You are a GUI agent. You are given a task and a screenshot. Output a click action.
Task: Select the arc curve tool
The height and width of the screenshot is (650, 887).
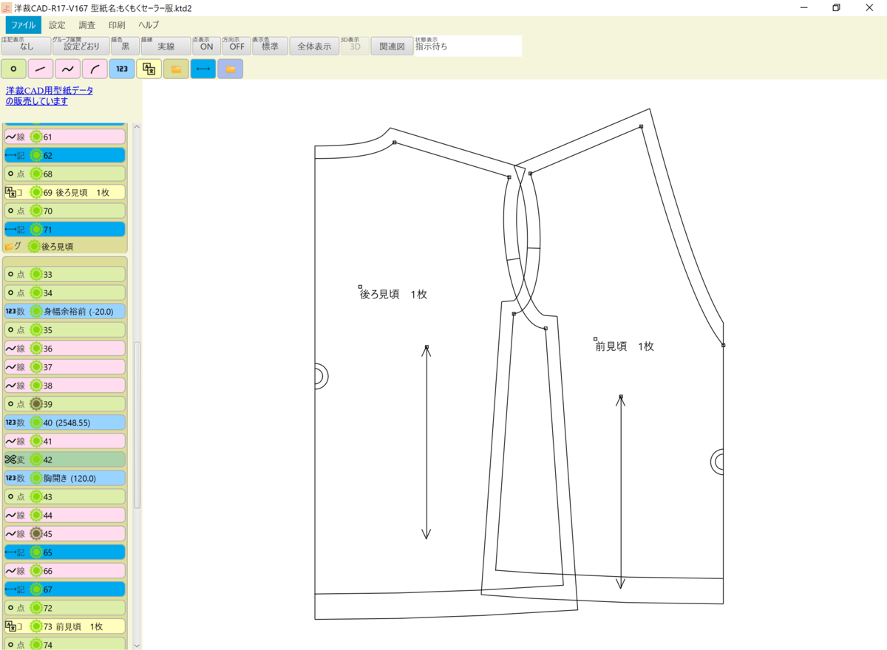coord(95,69)
